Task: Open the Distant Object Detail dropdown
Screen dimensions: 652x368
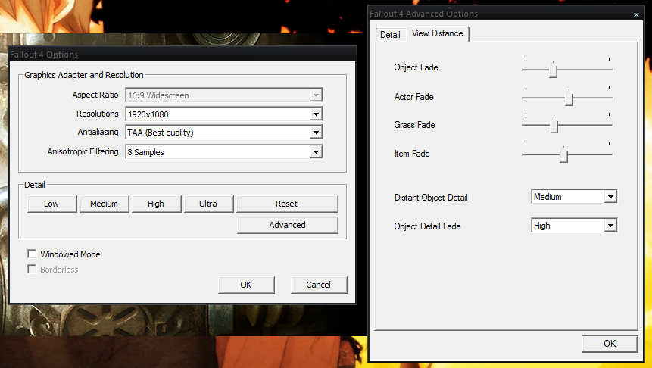Action: click(x=574, y=197)
